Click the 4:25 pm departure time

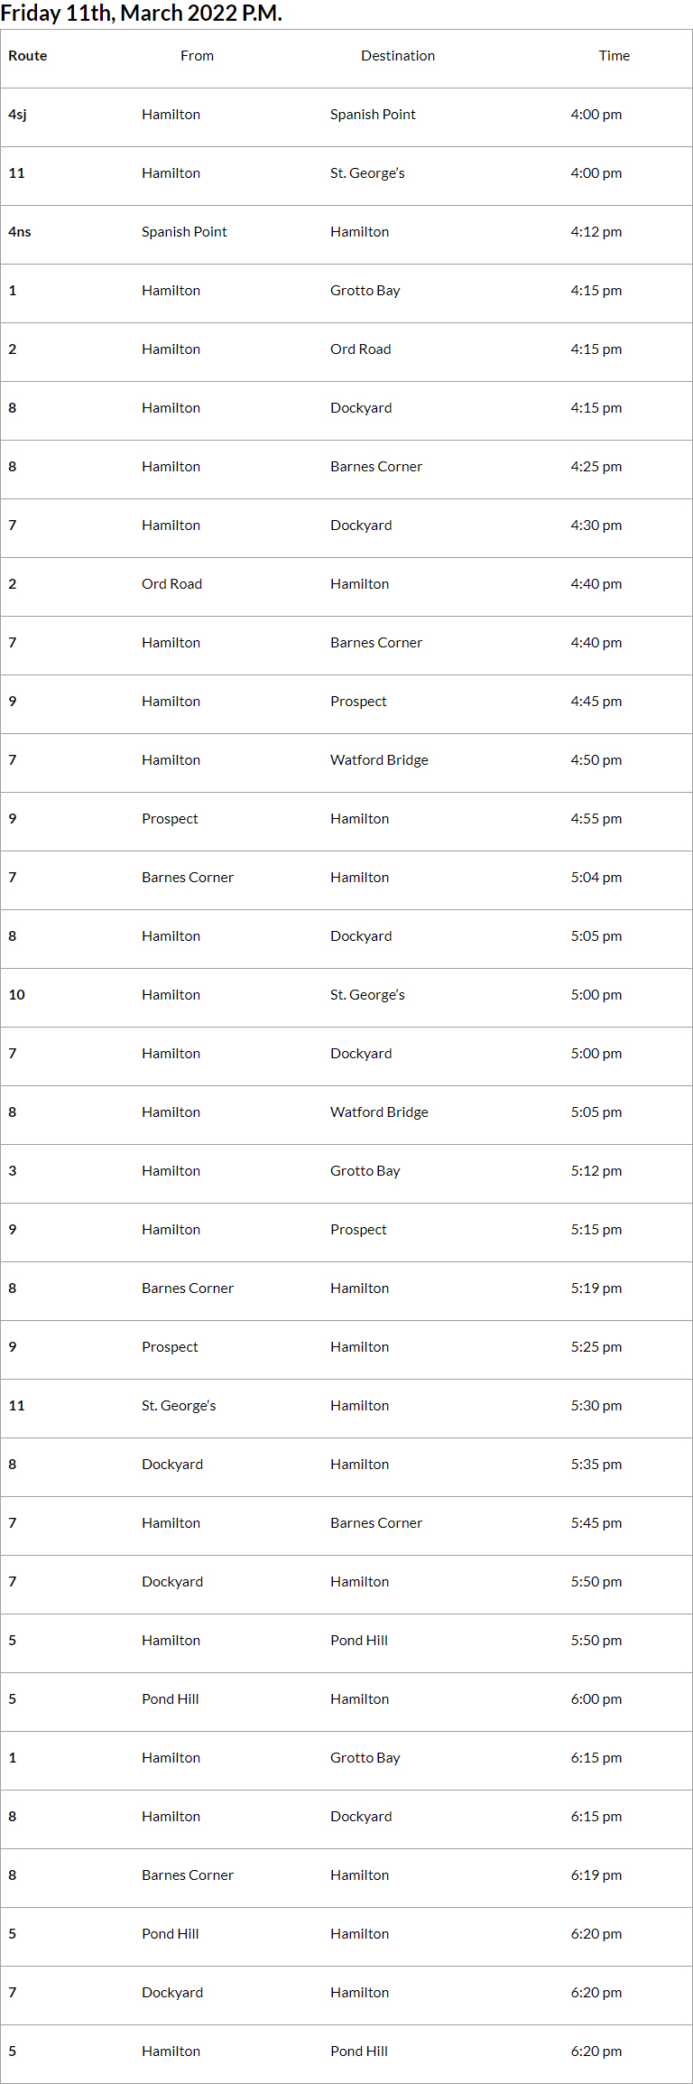coord(596,467)
